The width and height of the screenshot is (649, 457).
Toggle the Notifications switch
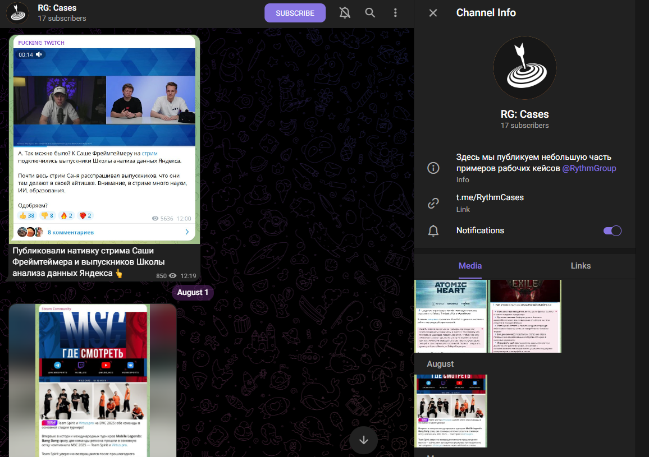click(x=612, y=230)
